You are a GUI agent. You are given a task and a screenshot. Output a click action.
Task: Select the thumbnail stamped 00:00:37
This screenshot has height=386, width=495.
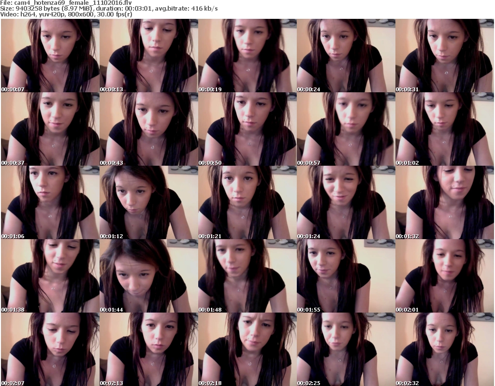click(x=50, y=129)
